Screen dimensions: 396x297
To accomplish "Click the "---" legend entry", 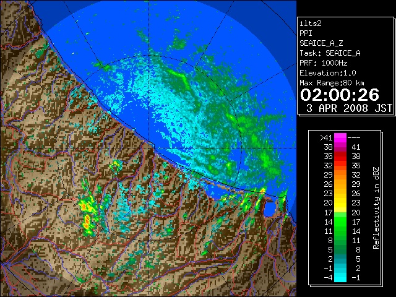I will click(x=354, y=138).
